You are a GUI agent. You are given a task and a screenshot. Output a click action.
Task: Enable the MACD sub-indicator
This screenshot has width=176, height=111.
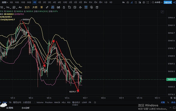[57, 103]
